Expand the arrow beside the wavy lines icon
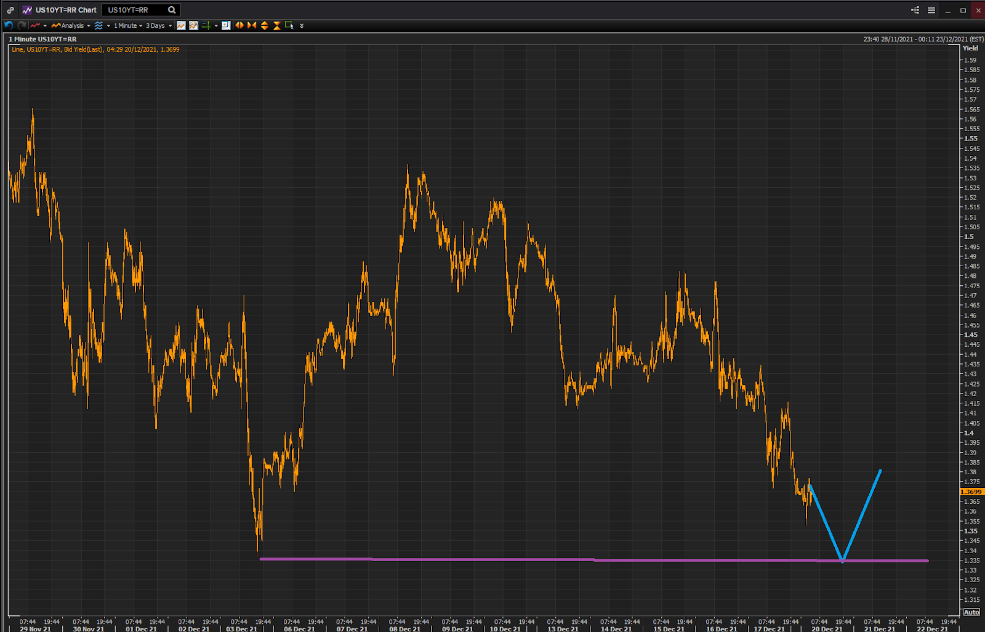This screenshot has height=632, width=985. click(x=108, y=26)
